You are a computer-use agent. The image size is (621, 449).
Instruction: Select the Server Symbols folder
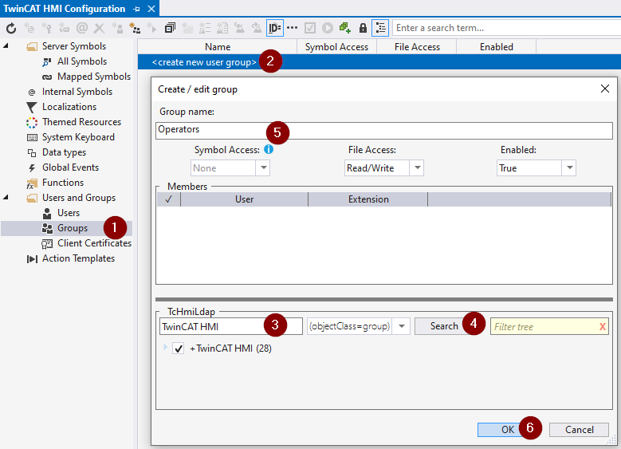tap(74, 46)
